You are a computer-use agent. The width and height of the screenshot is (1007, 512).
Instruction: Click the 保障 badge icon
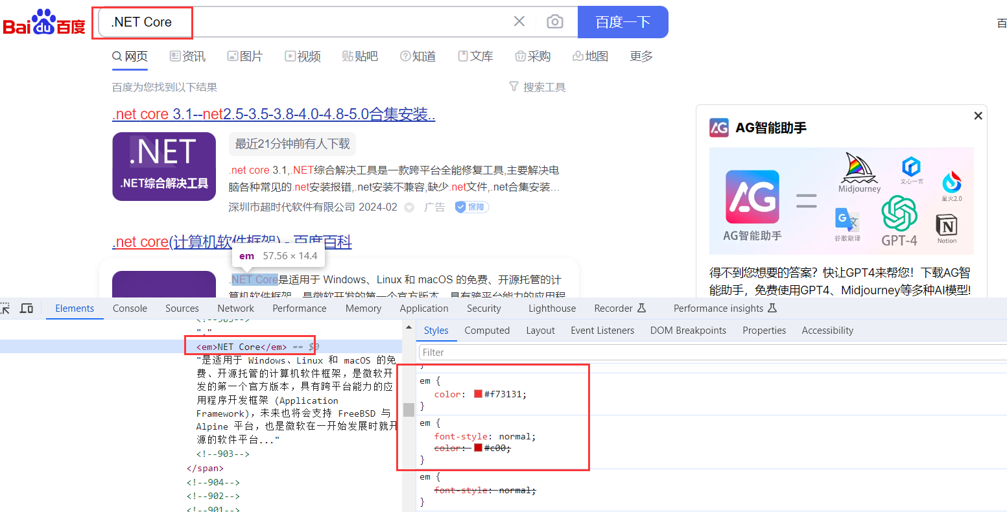tap(471, 207)
